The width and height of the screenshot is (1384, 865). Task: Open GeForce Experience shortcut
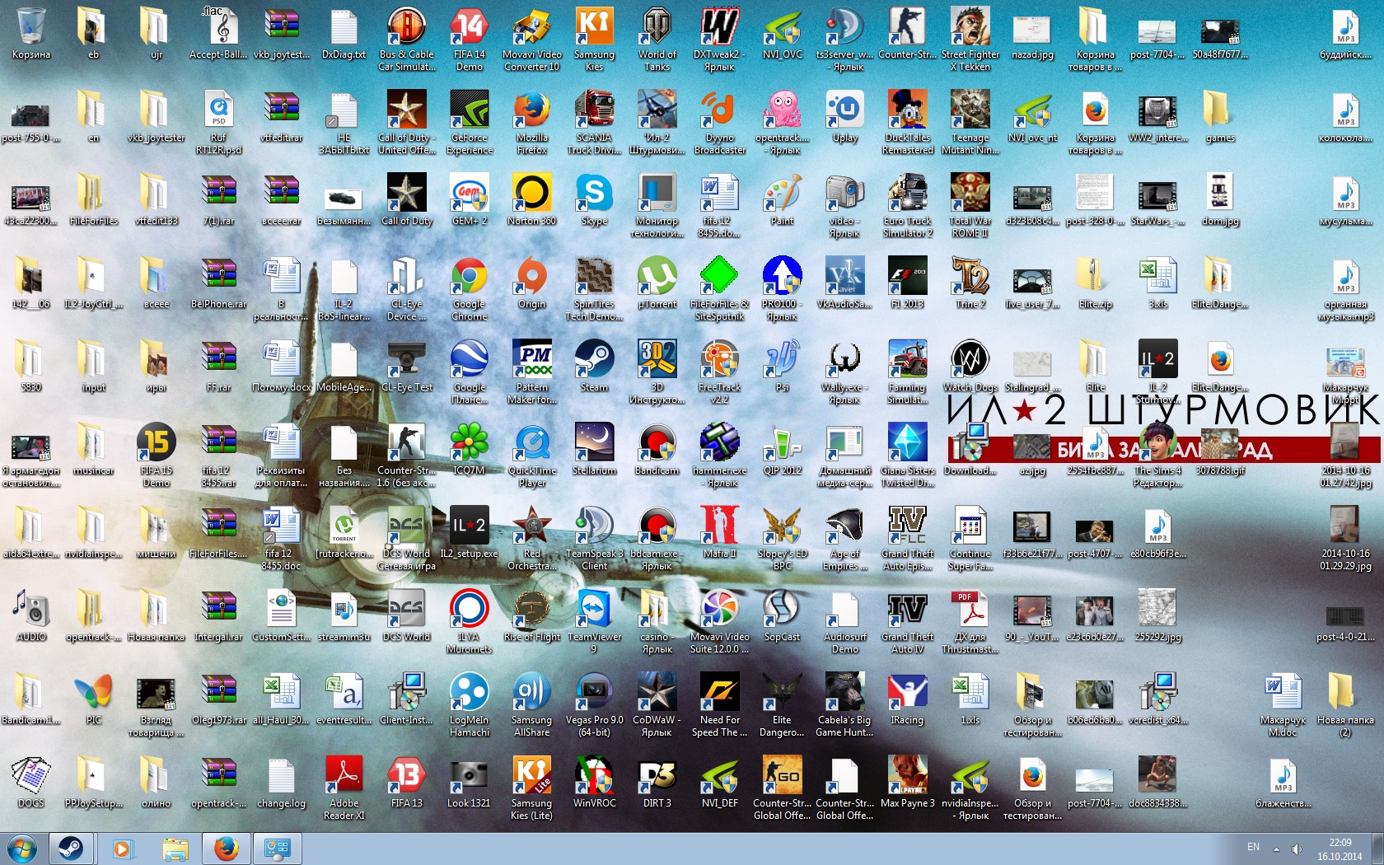(470, 123)
